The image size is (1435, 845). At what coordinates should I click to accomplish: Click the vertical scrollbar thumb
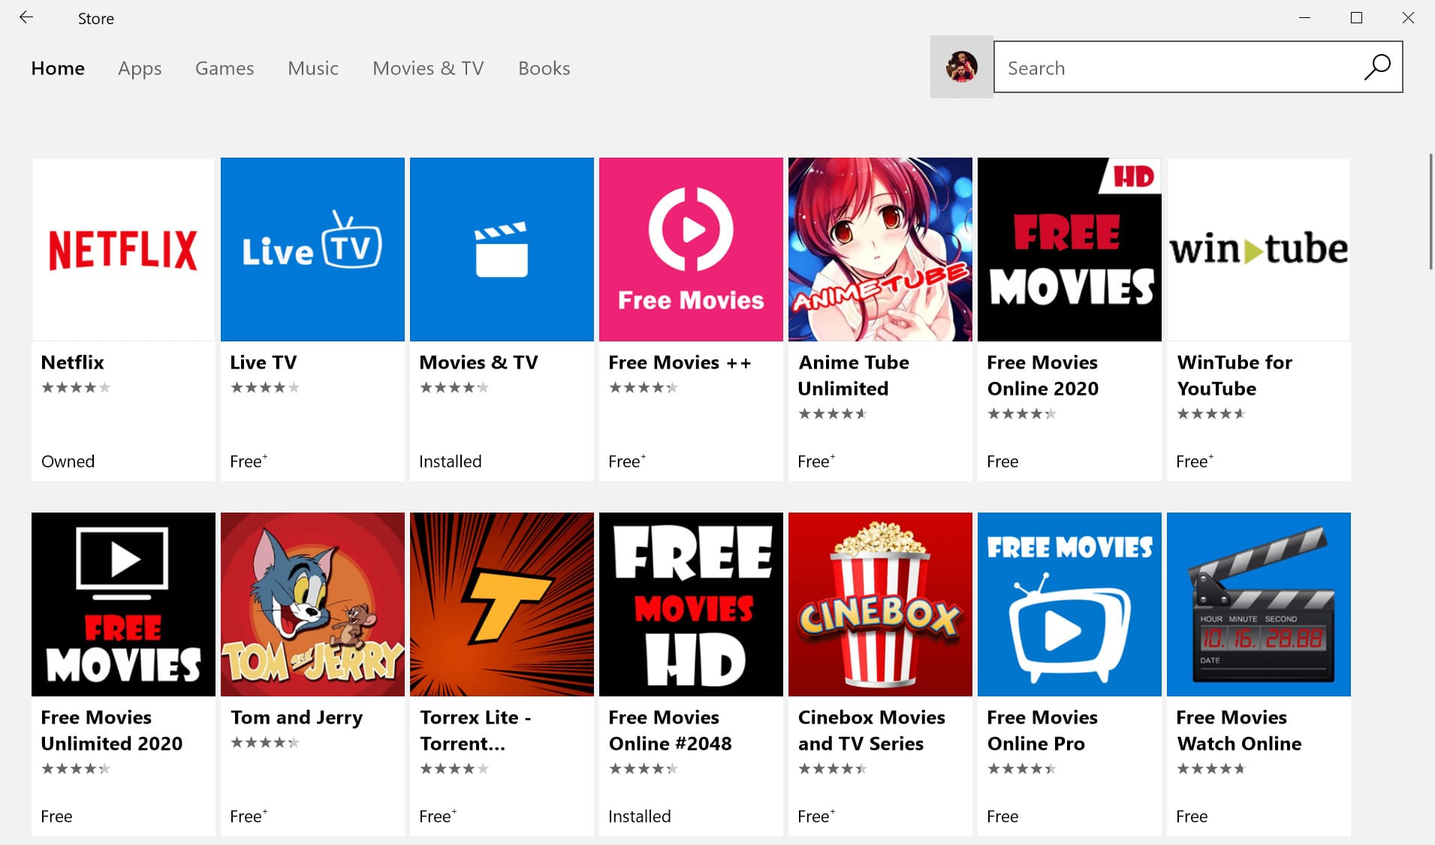tap(1430, 212)
